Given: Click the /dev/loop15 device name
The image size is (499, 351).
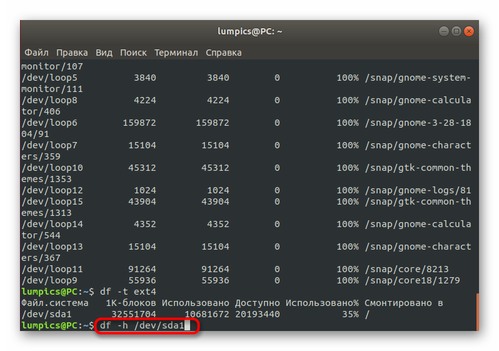Looking at the screenshot, I should 52,201.
